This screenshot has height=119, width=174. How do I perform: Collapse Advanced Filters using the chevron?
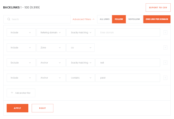(93, 19)
